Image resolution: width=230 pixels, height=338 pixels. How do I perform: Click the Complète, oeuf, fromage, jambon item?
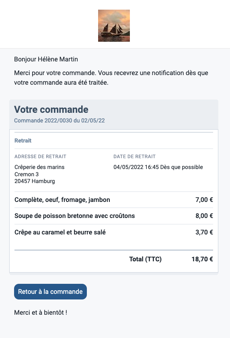[x=62, y=200]
